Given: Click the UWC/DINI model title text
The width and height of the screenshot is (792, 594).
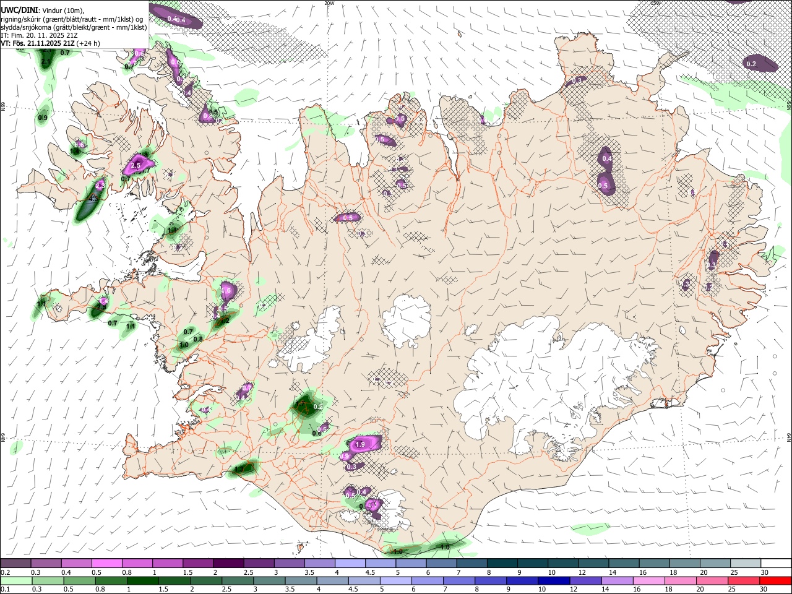Looking at the screenshot, I should (20, 11).
